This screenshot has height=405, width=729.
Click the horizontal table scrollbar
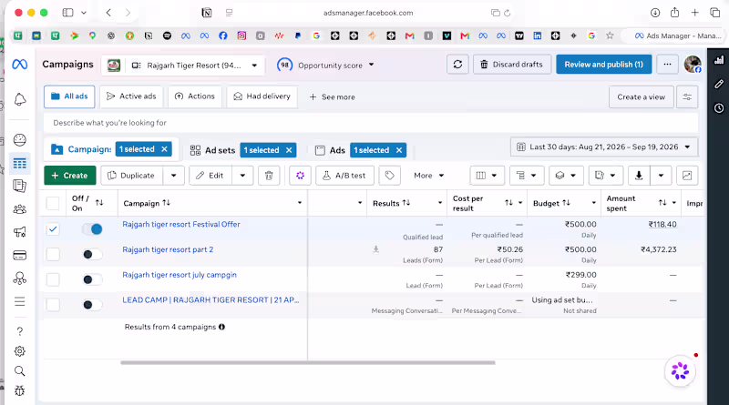point(308,363)
